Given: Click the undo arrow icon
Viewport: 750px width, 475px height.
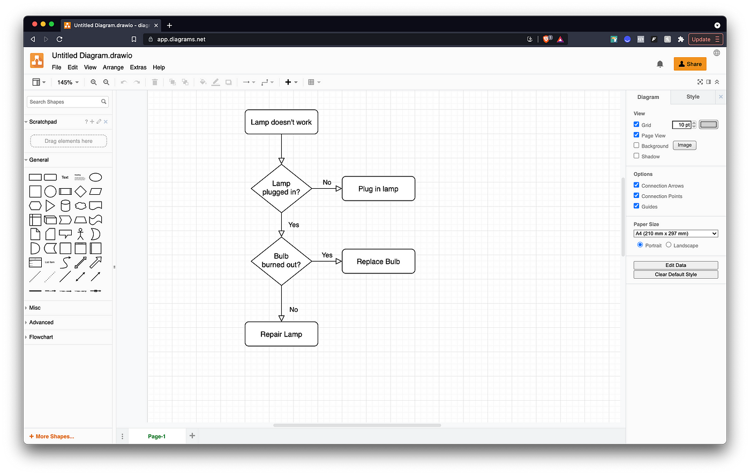Looking at the screenshot, I should 124,82.
